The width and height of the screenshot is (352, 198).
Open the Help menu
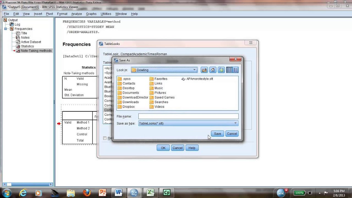click(x=134, y=14)
